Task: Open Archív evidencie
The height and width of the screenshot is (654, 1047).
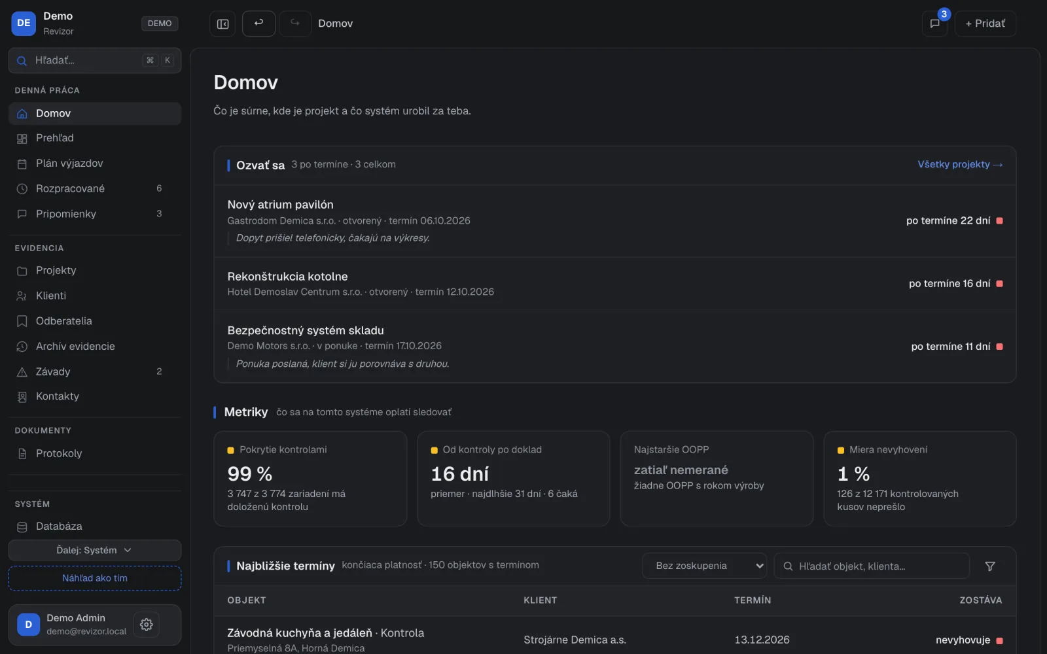Action: (95, 346)
